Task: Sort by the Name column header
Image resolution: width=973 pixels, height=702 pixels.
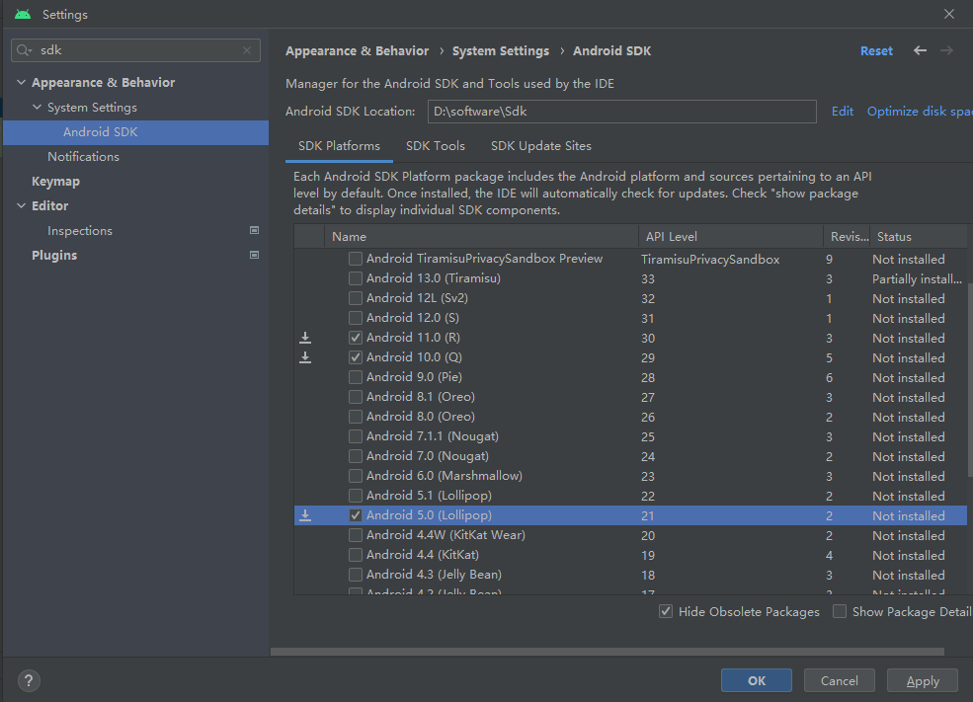Action: 481,236
